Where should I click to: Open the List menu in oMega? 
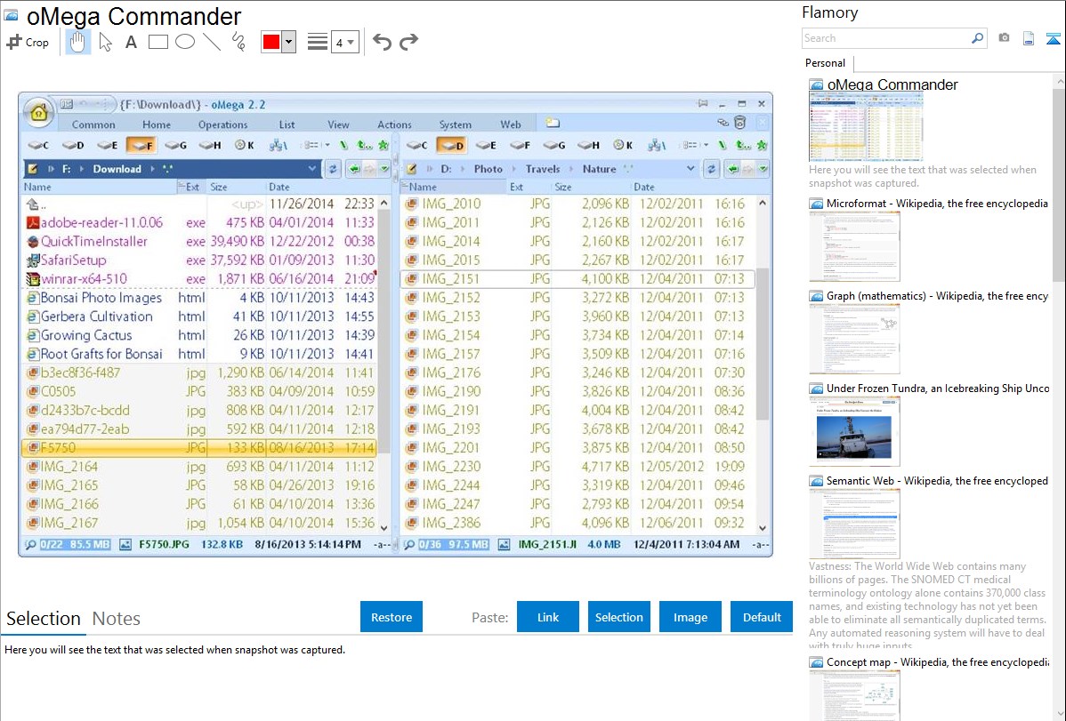point(287,124)
